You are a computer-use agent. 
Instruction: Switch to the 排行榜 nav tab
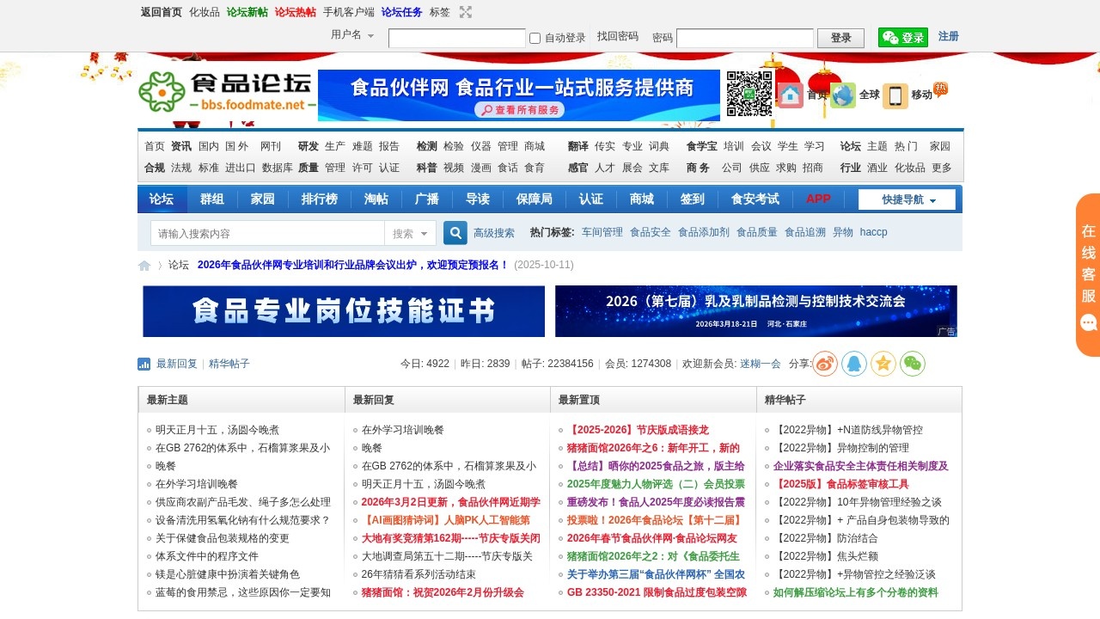pyautogui.click(x=319, y=199)
